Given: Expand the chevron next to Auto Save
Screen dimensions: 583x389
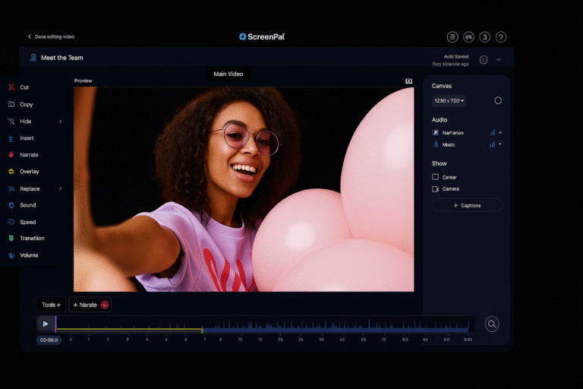Looking at the screenshot, I should pos(498,59).
